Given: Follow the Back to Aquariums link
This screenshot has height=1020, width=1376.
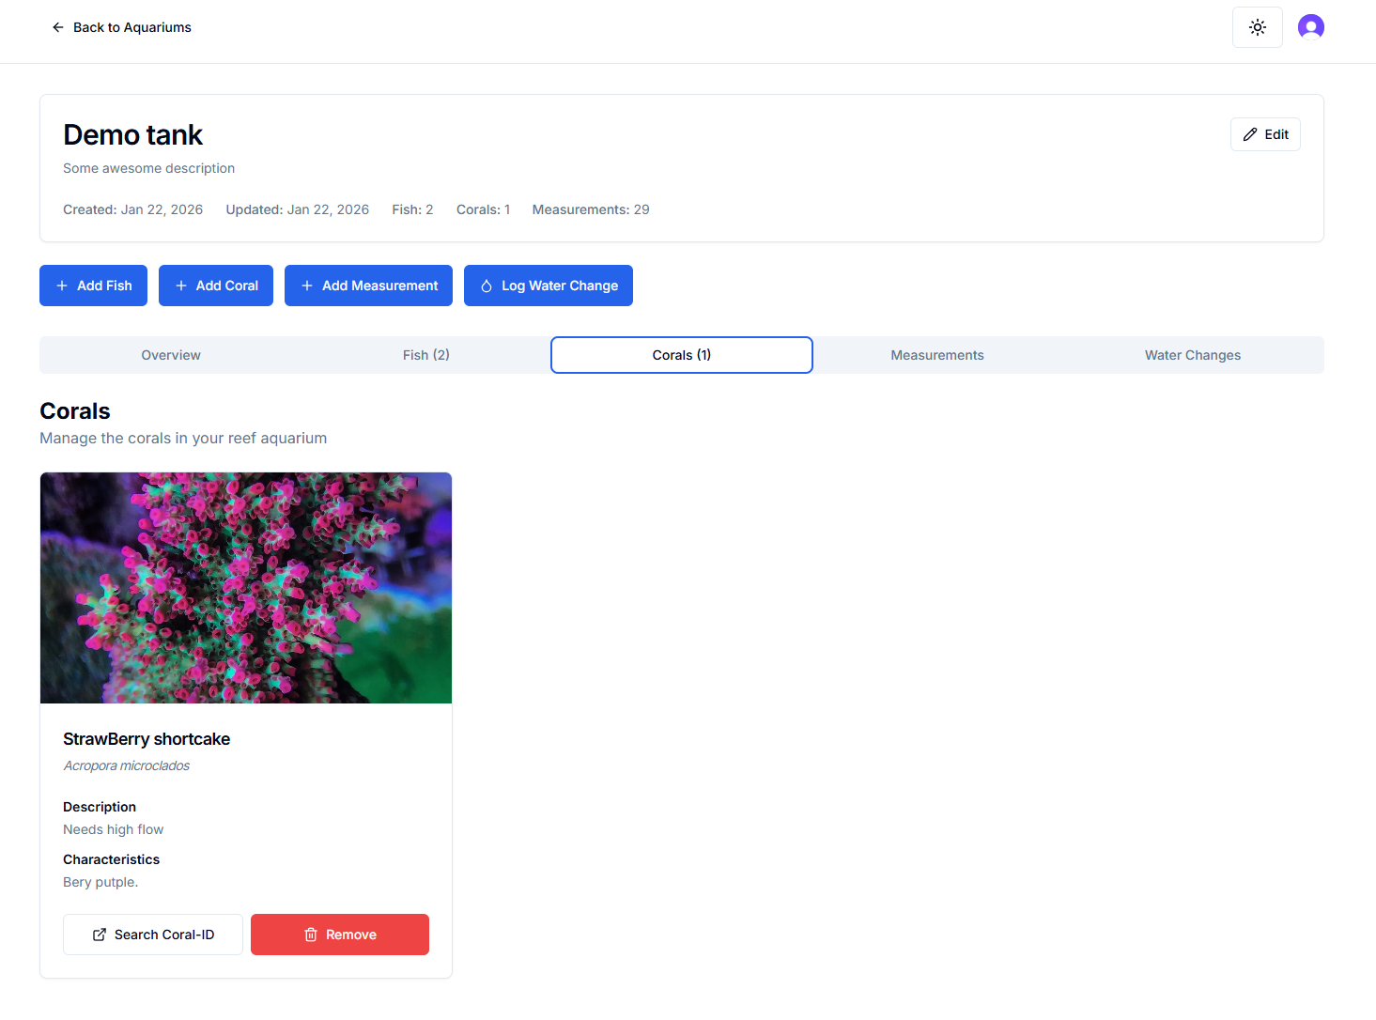Looking at the screenshot, I should coord(131,27).
